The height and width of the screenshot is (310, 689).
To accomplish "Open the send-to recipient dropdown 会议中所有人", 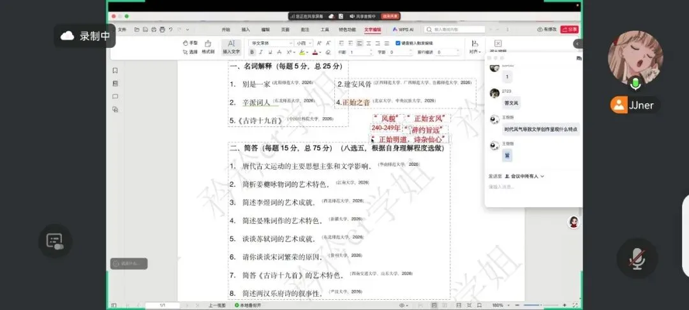I will tap(524, 176).
